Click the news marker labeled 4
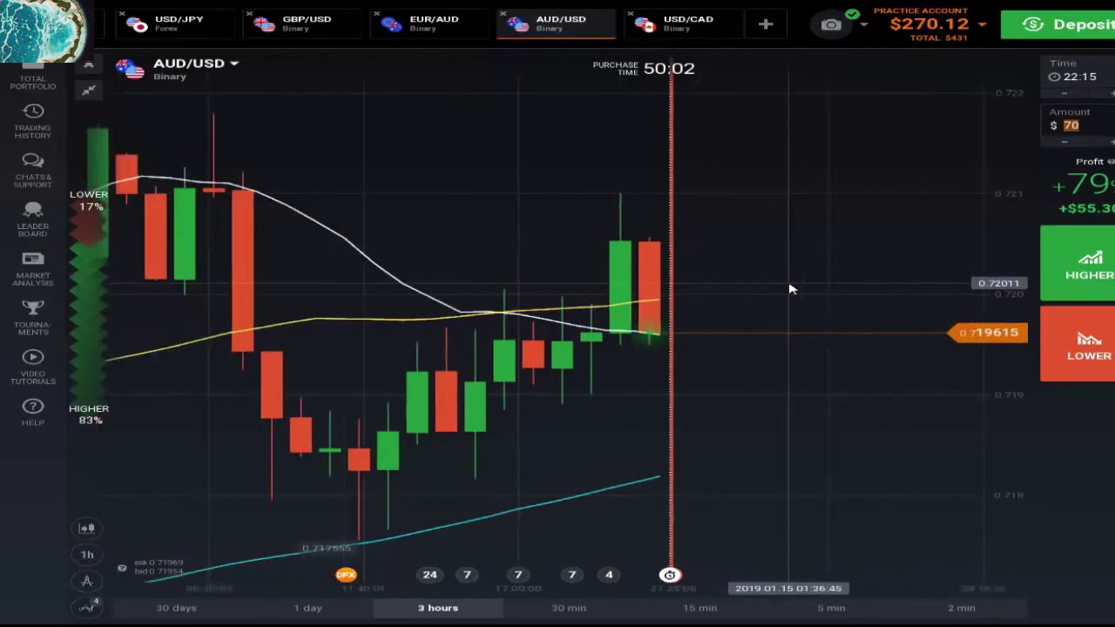1115x627 pixels. point(609,575)
